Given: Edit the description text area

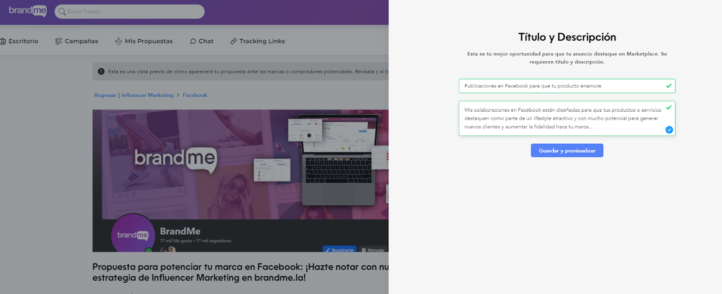Looking at the screenshot, I should (x=567, y=118).
